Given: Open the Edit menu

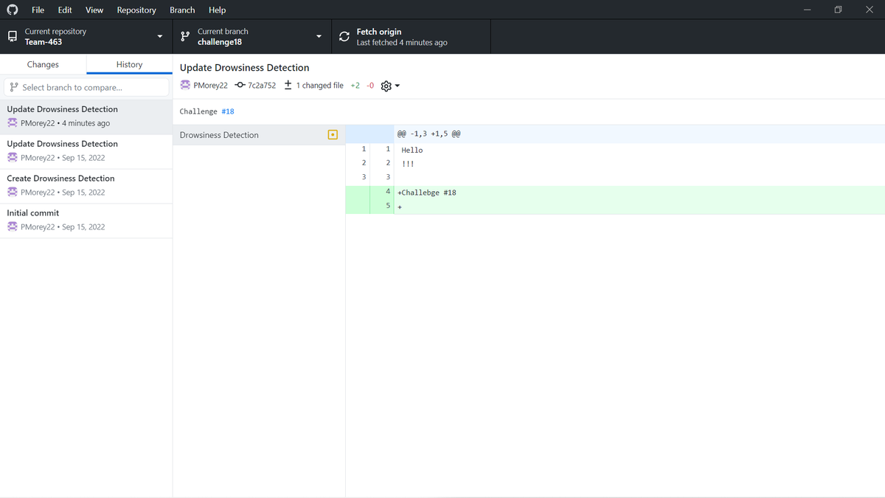Looking at the screenshot, I should [x=65, y=10].
